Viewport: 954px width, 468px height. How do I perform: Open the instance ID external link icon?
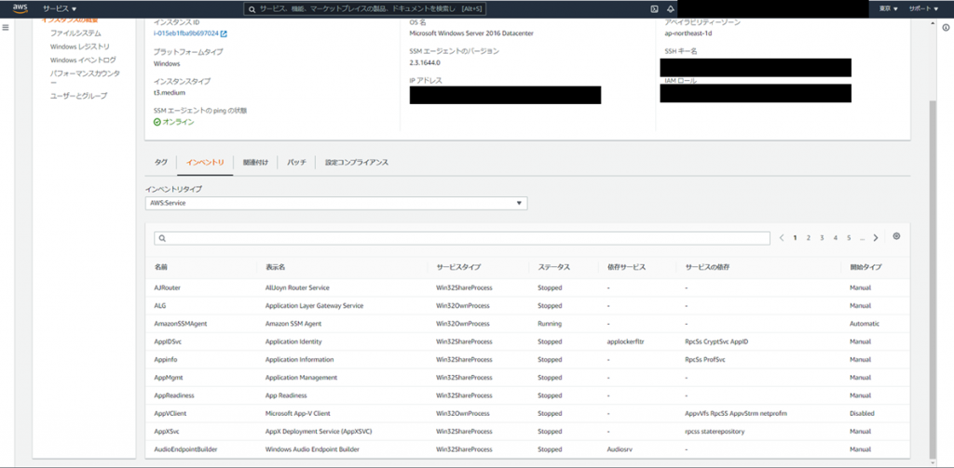tap(224, 33)
